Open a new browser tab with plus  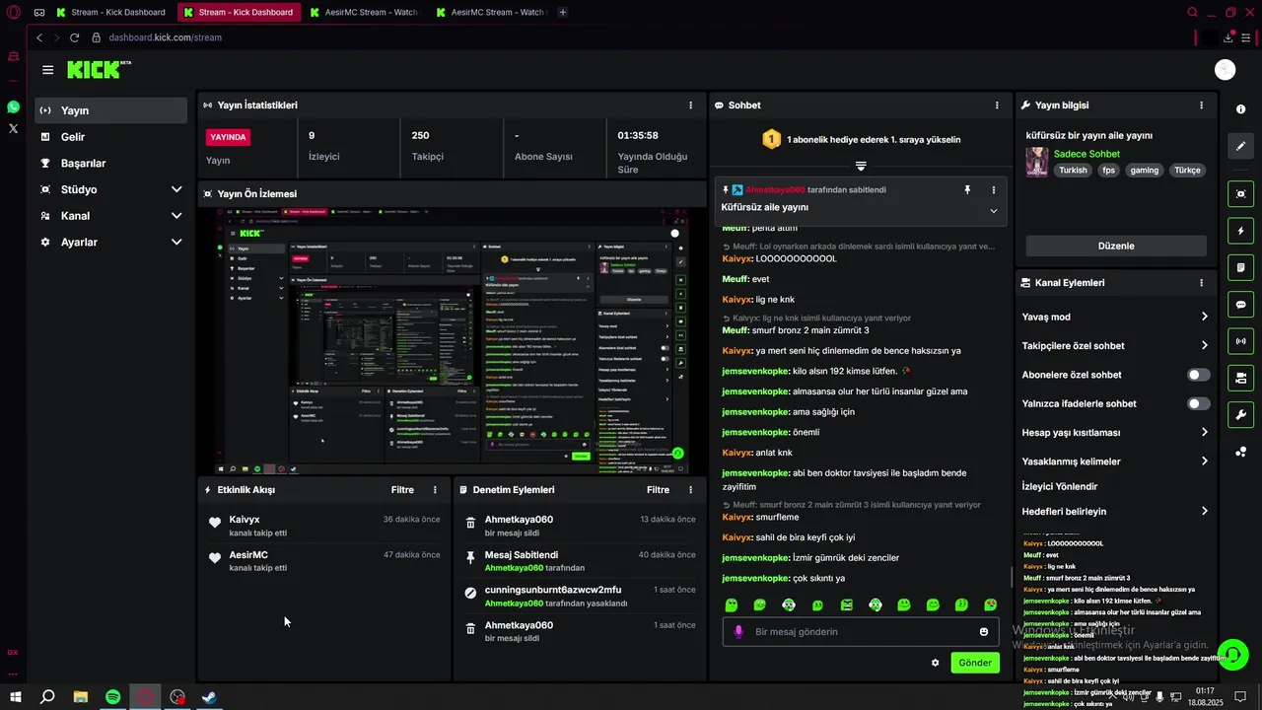tap(563, 12)
